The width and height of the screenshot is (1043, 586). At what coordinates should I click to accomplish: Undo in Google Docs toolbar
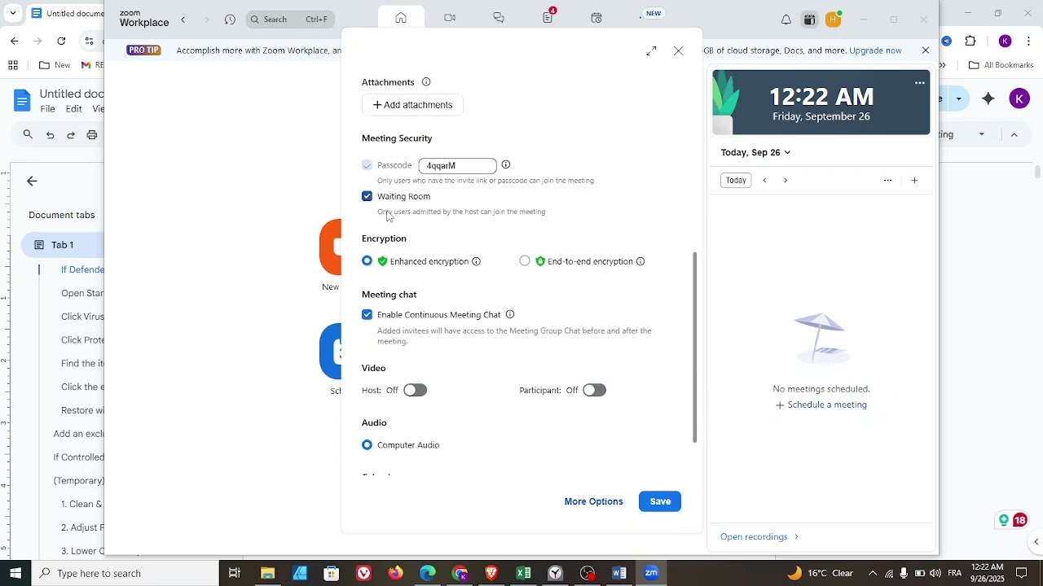coord(50,135)
